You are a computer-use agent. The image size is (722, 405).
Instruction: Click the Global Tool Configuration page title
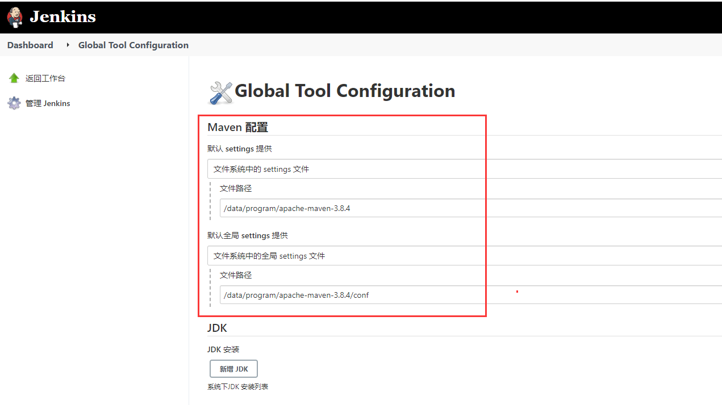344,91
